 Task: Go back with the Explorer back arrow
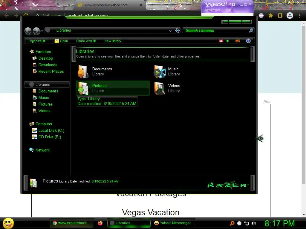tap(28, 31)
